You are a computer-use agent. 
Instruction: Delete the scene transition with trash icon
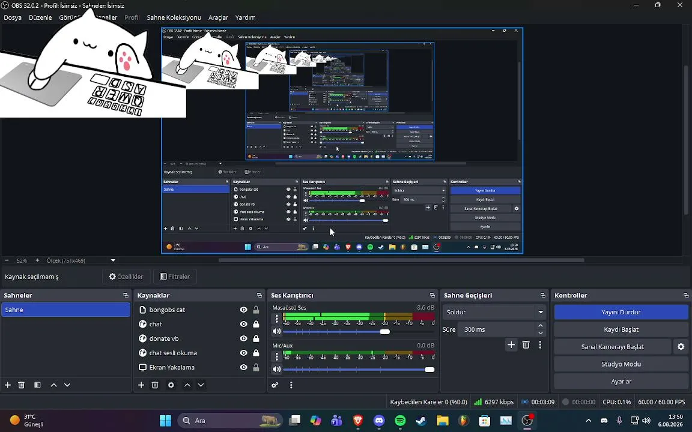click(x=526, y=345)
